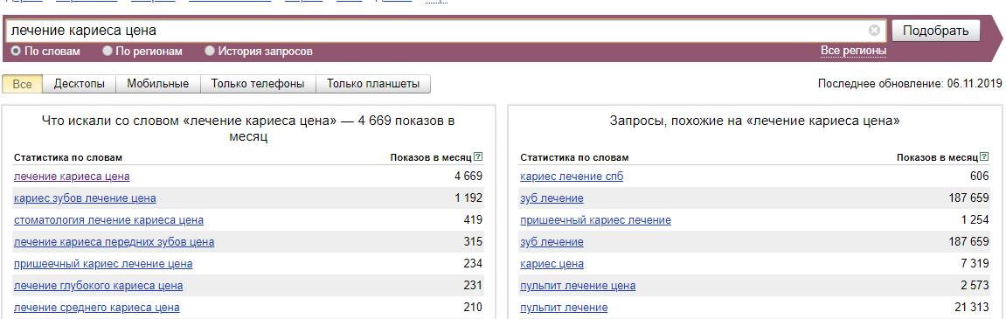Click the value '234' impressions

[473, 263]
